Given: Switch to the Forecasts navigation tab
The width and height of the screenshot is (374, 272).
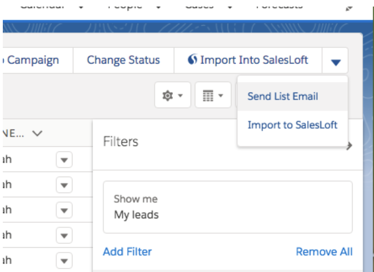Looking at the screenshot, I should point(279,6).
